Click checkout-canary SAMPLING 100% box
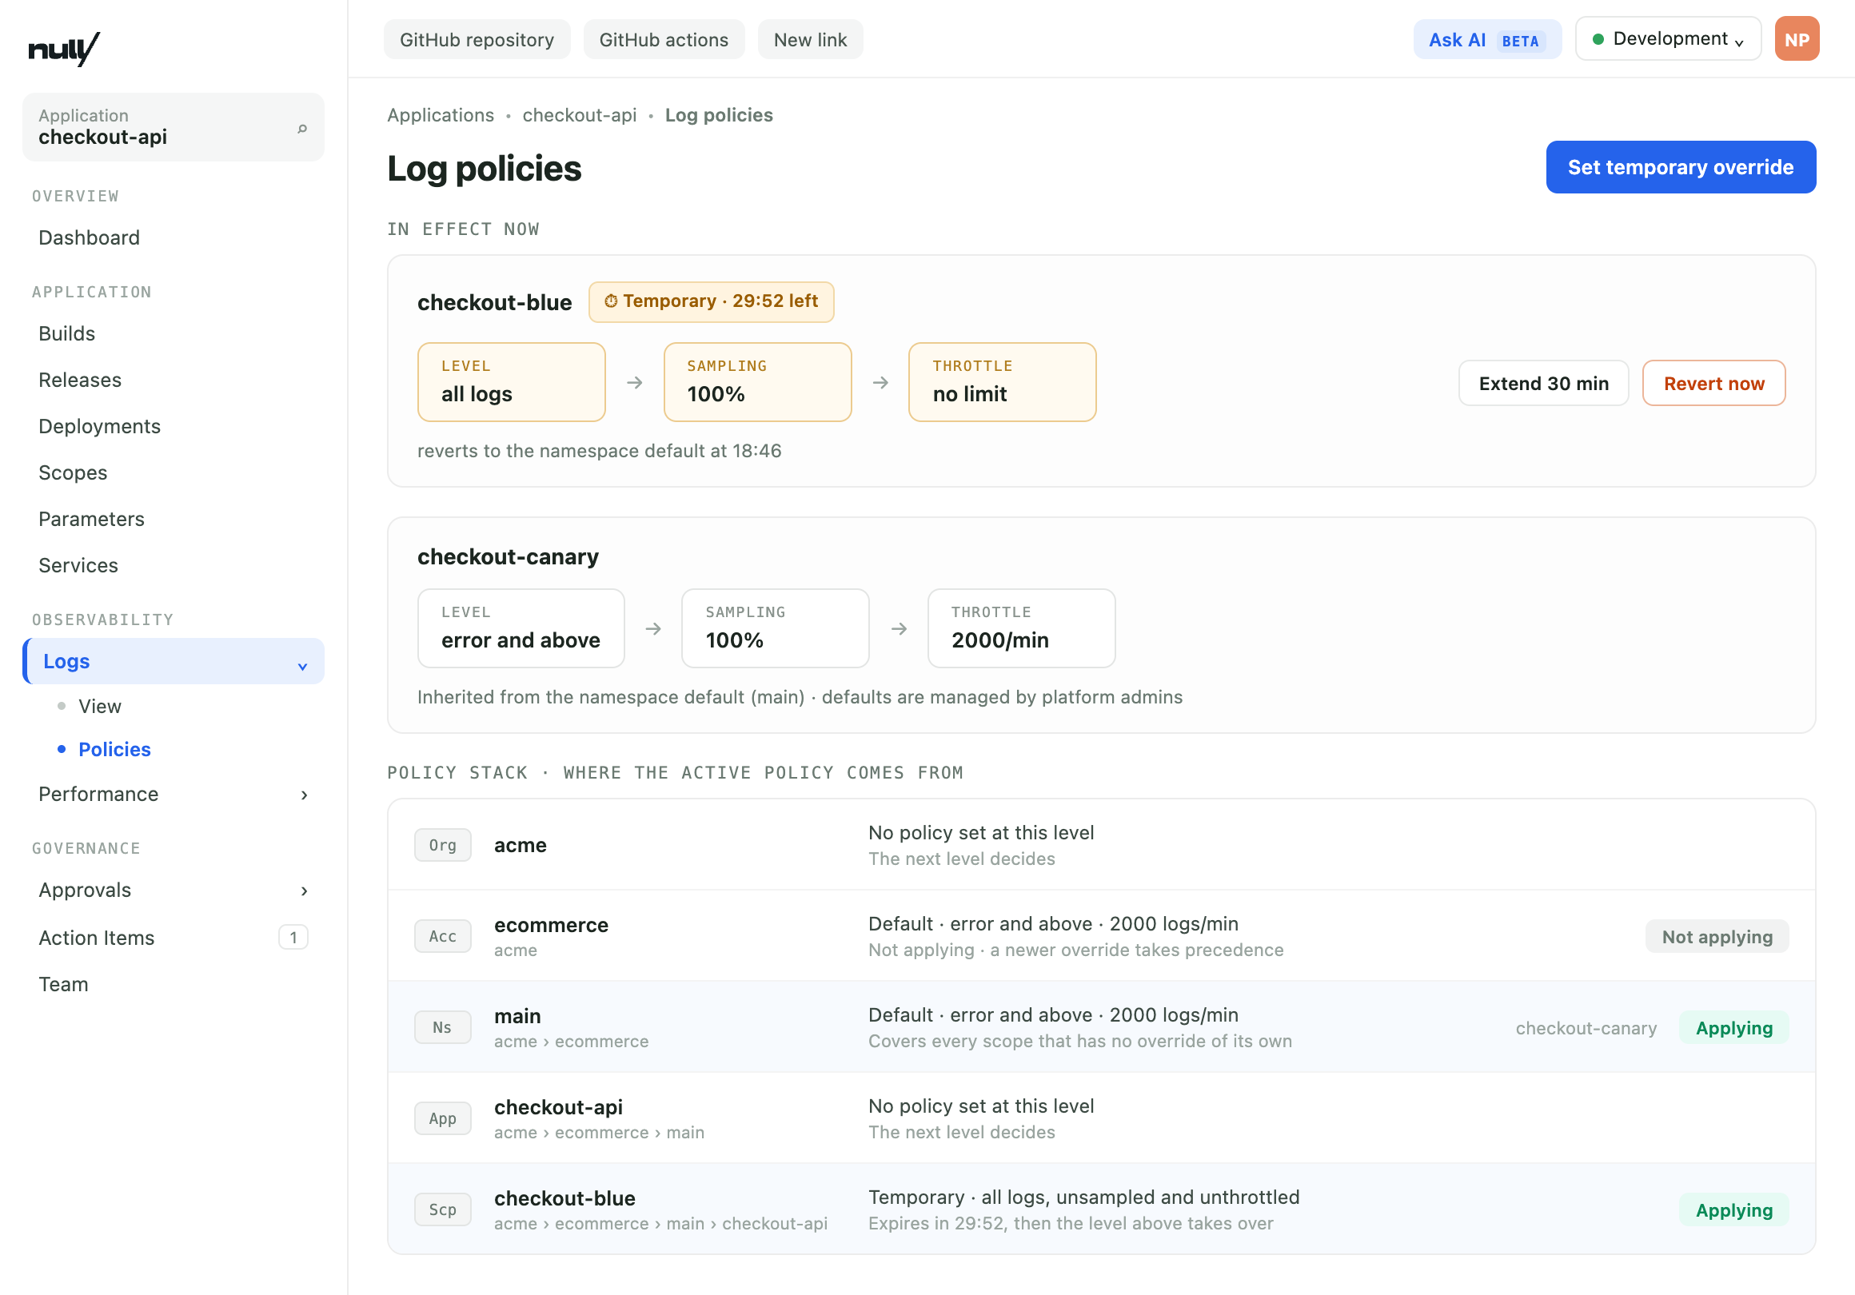Viewport: 1855px width, 1295px height. point(775,628)
